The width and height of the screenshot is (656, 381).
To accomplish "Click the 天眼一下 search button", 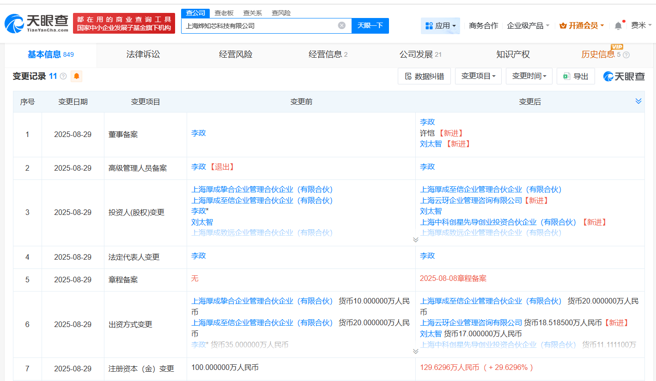I will [370, 25].
